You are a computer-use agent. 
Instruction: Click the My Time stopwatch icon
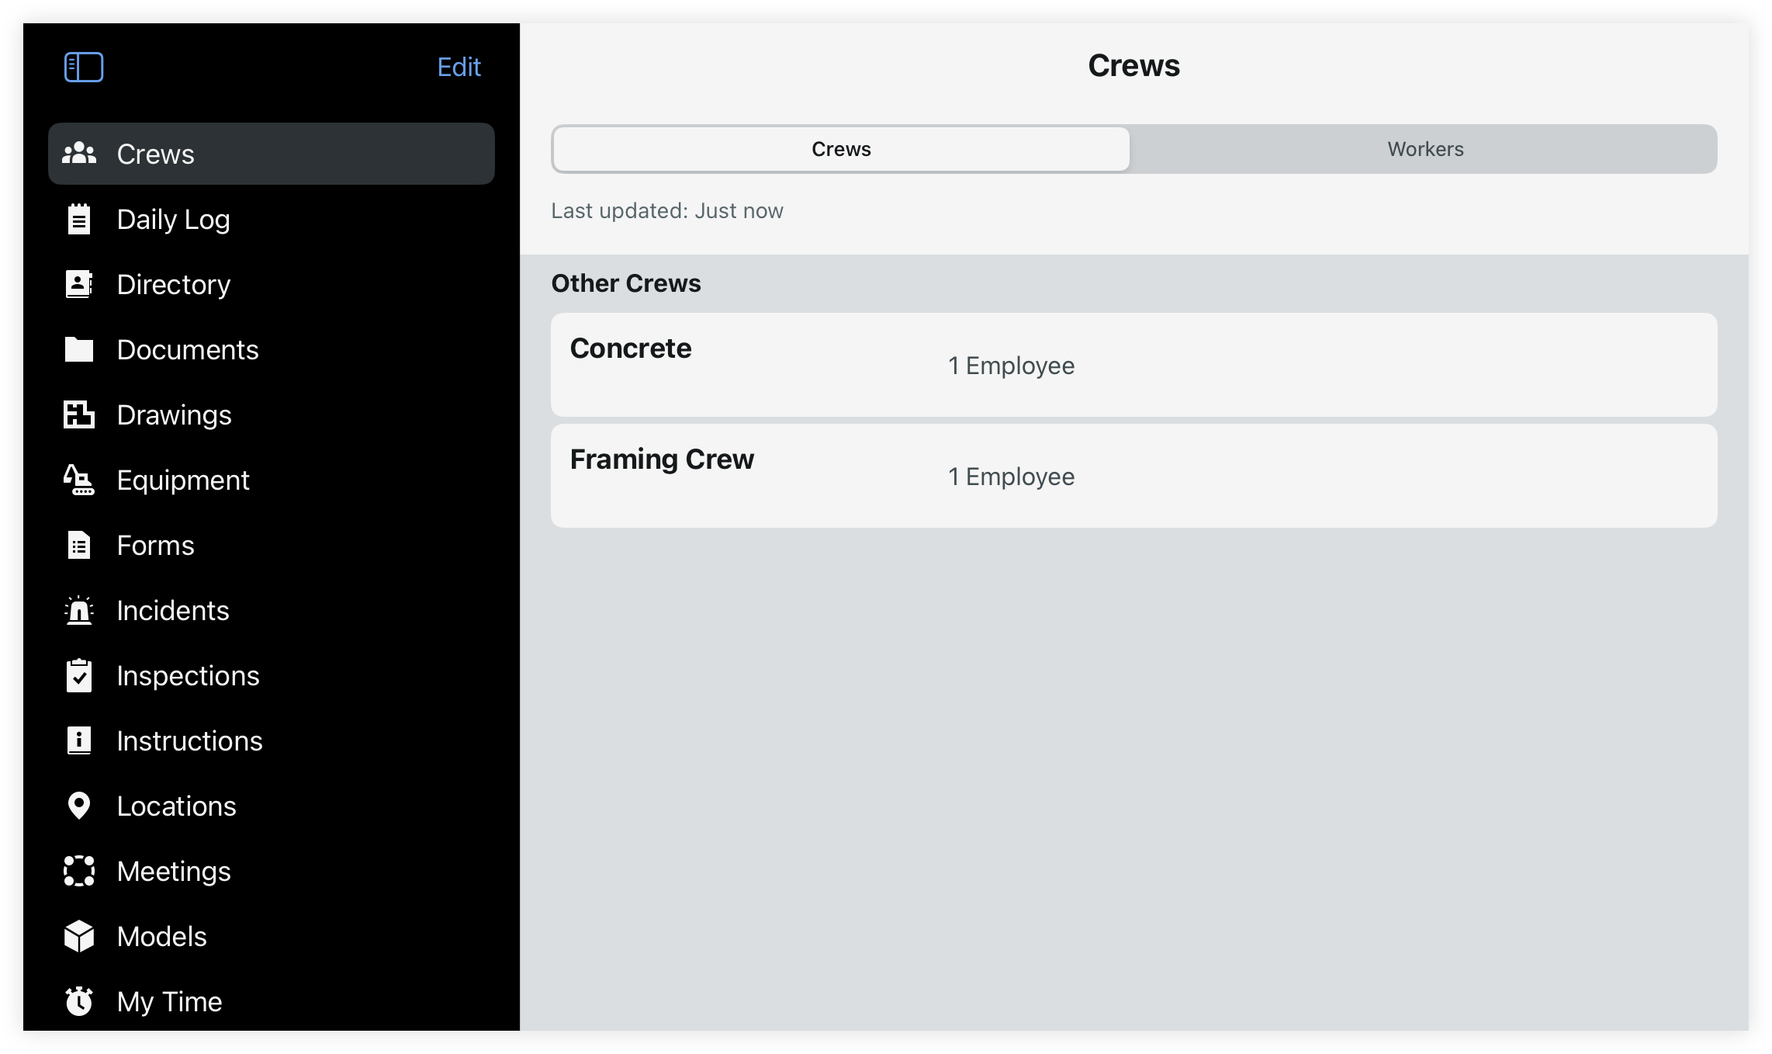click(79, 1001)
